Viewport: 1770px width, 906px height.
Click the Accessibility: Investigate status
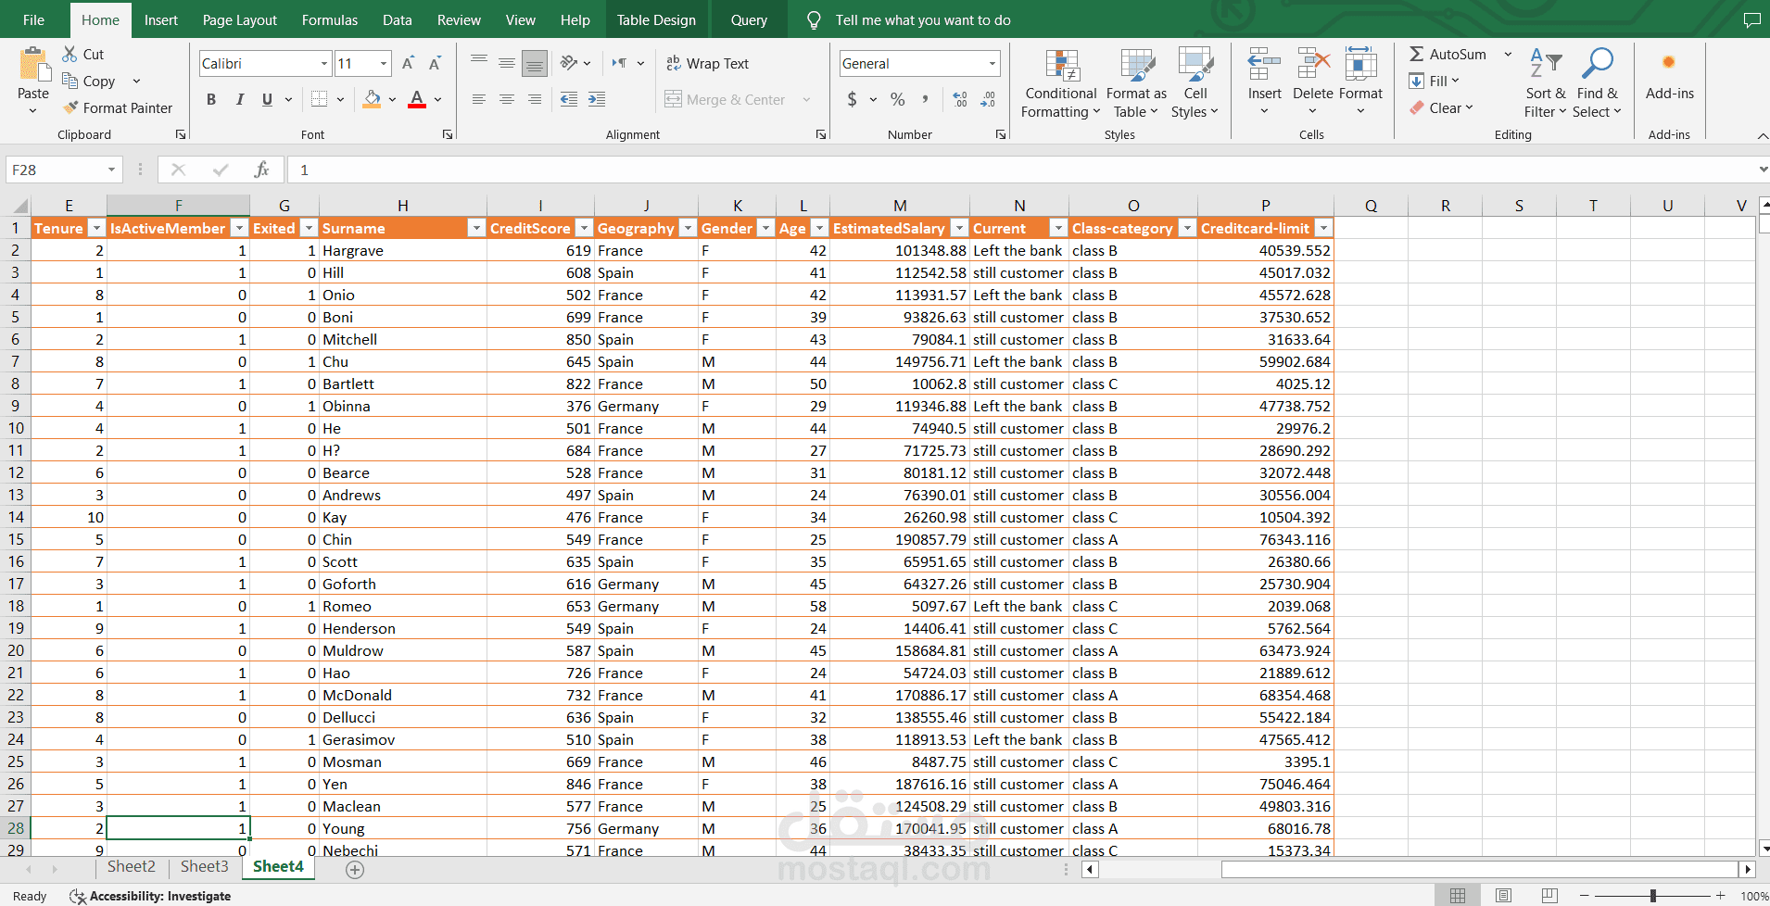(151, 896)
